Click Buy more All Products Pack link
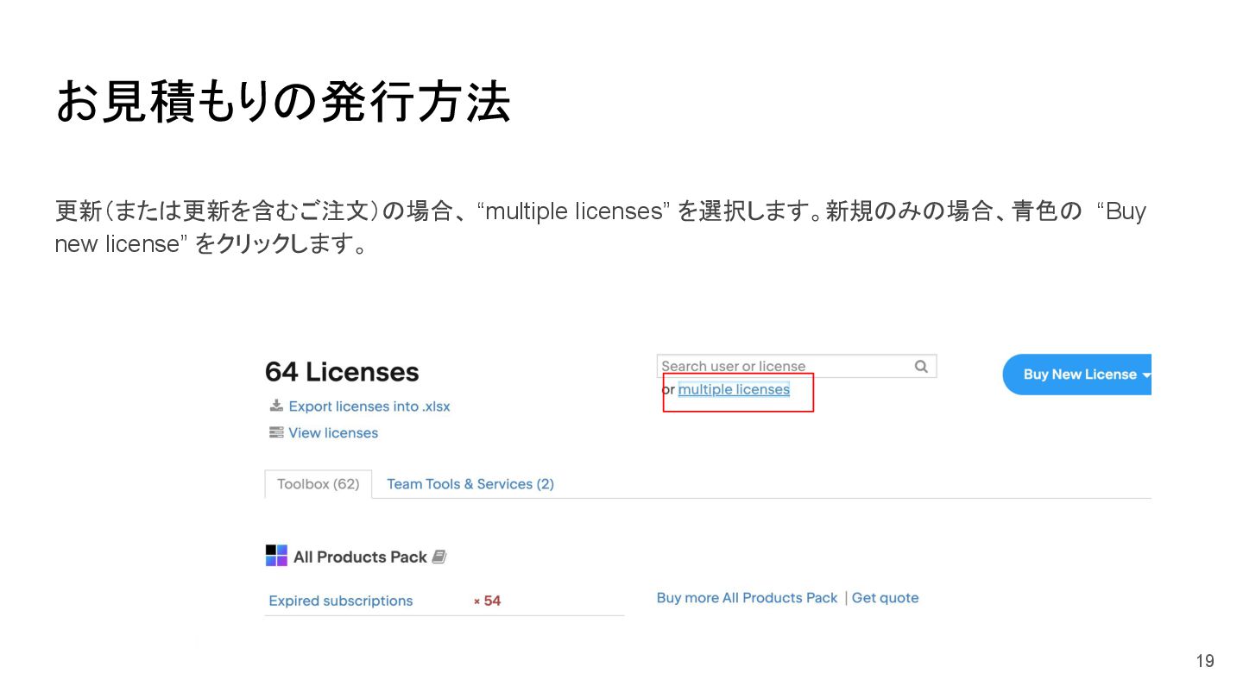 coord(747,598)
